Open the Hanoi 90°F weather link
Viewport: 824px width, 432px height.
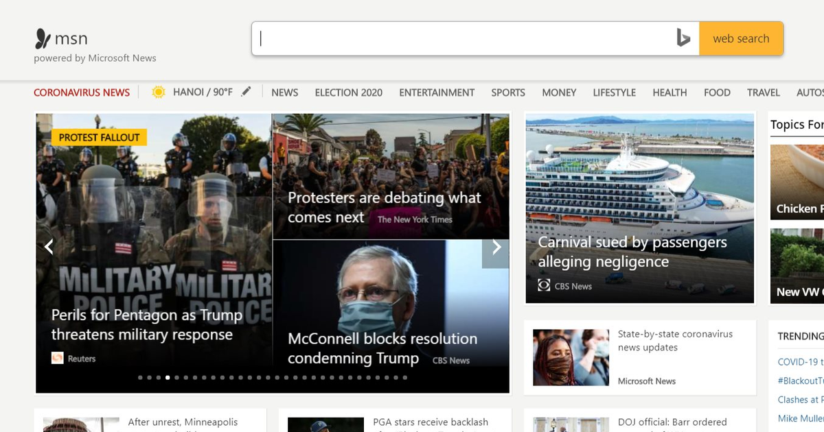(x=203, y=92)
